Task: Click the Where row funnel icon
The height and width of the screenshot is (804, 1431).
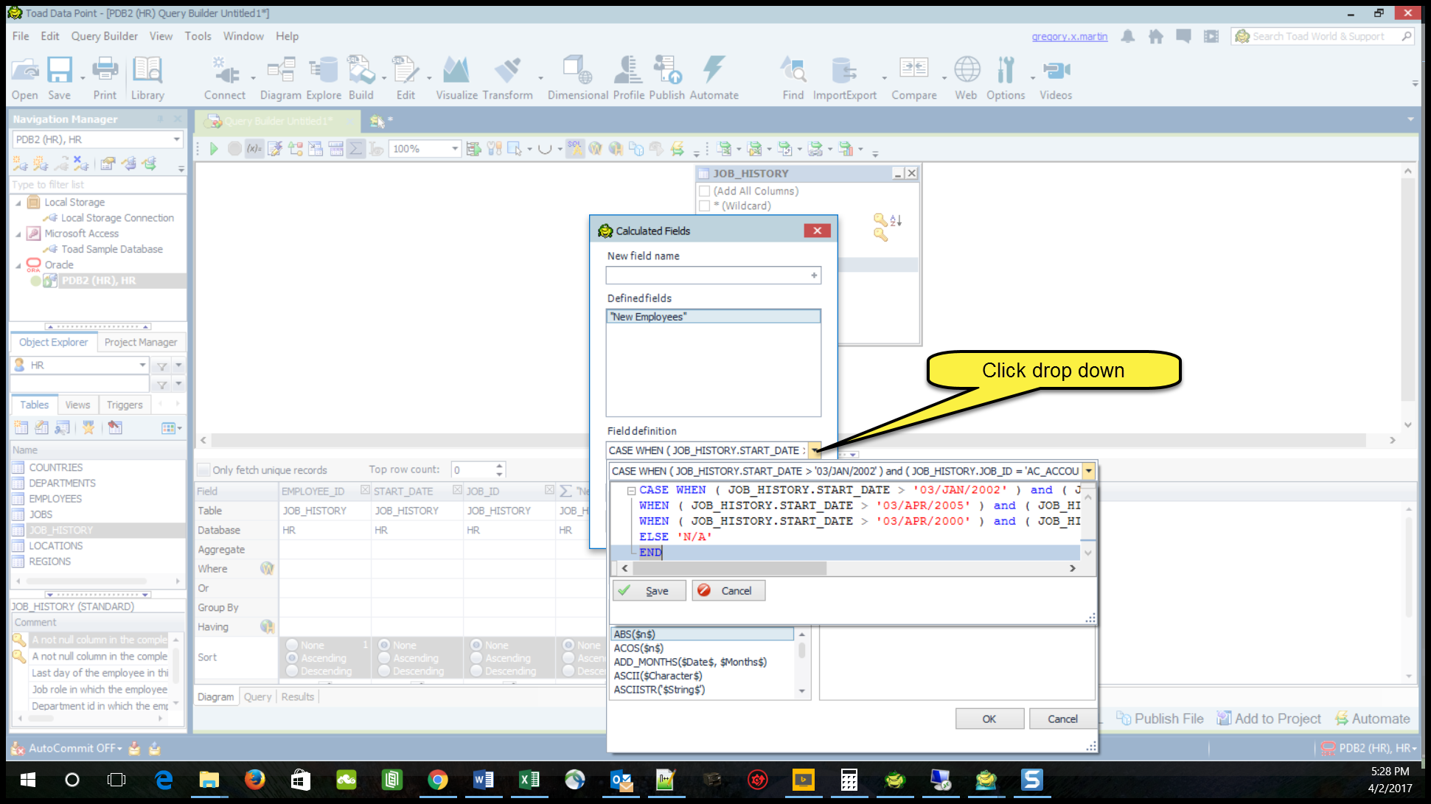Action: pos(267,569)
